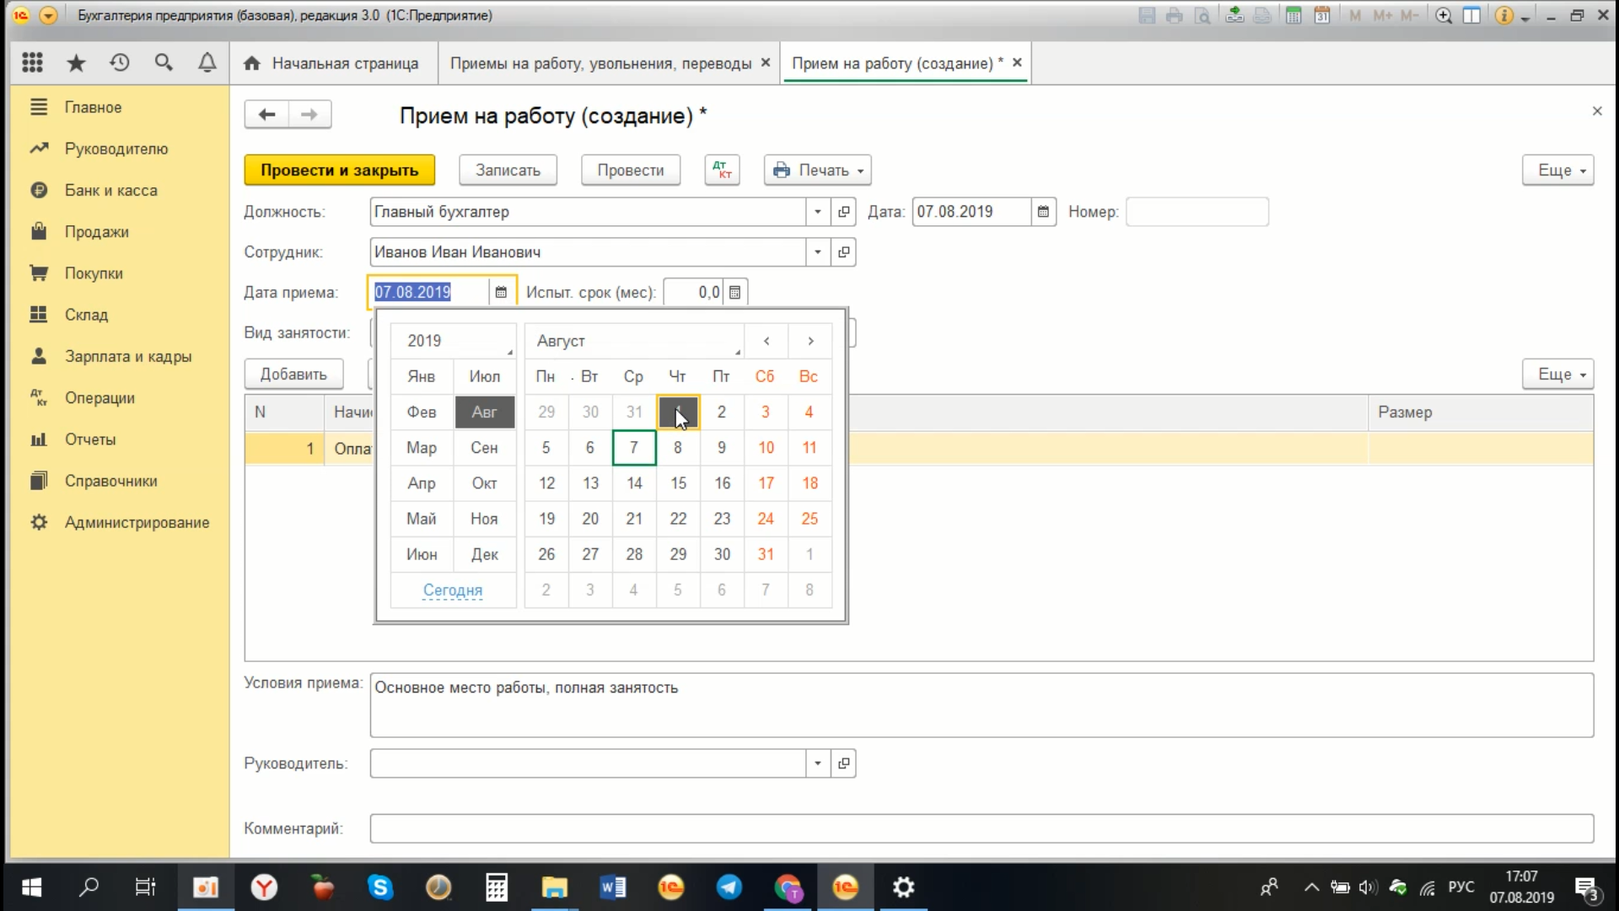The height and width of the screenshot is (911, 1619).
Task: Click the 1C enterprise icon in the taskbar
Action: point(847,887)
